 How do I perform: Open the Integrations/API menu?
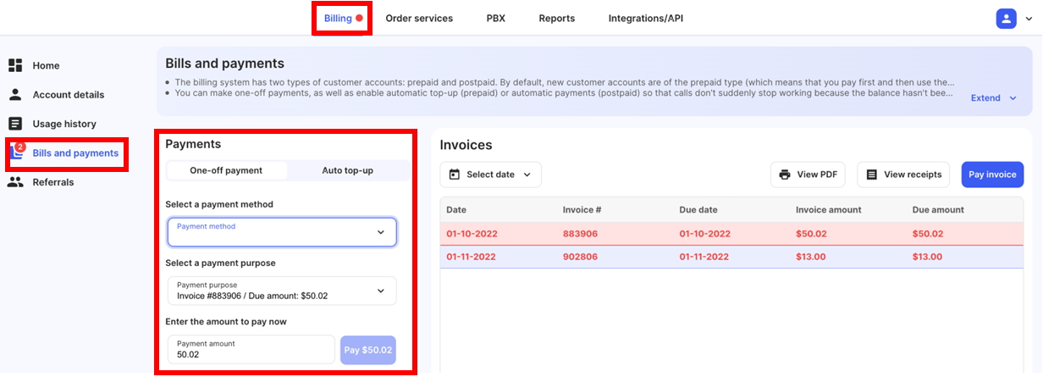click(645, 18)
